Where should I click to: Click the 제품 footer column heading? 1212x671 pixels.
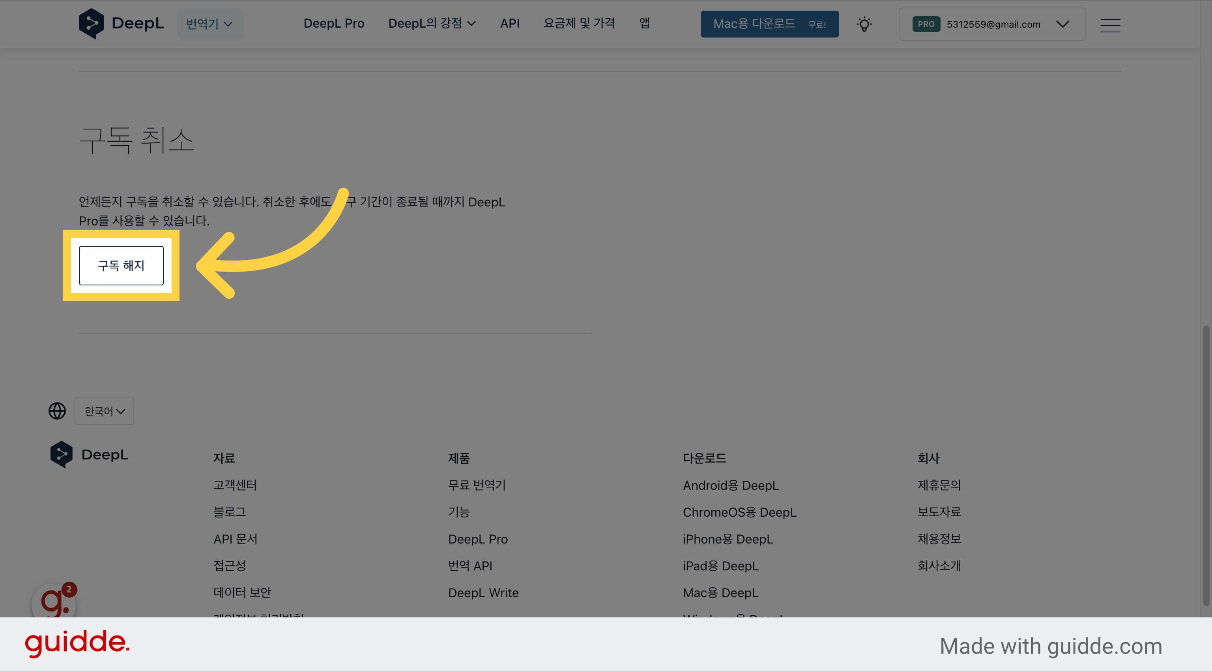click(459, 458)
